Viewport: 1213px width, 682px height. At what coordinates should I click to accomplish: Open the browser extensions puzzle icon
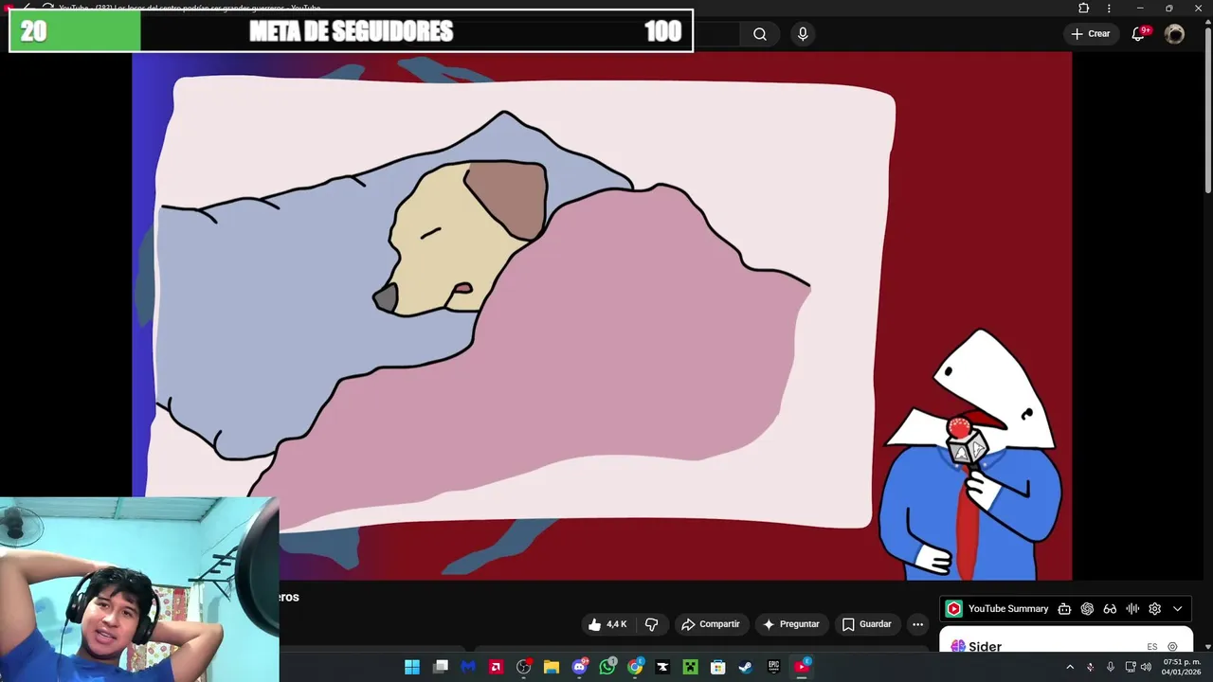pos(1084,9)
